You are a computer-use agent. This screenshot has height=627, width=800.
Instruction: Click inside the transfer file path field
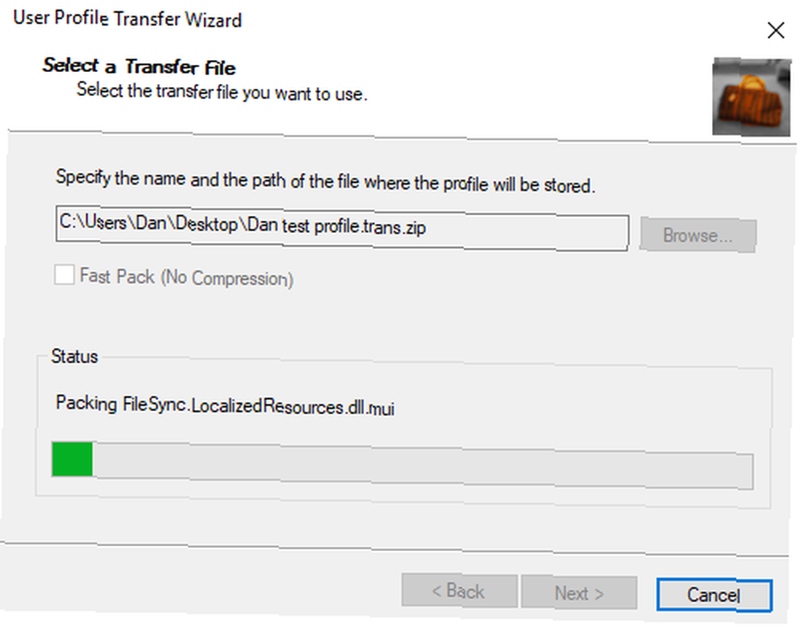point(342,228)
